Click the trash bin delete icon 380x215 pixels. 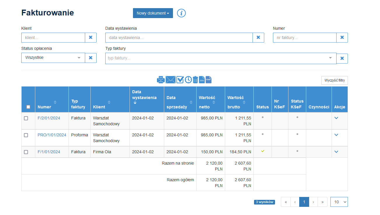195,80
